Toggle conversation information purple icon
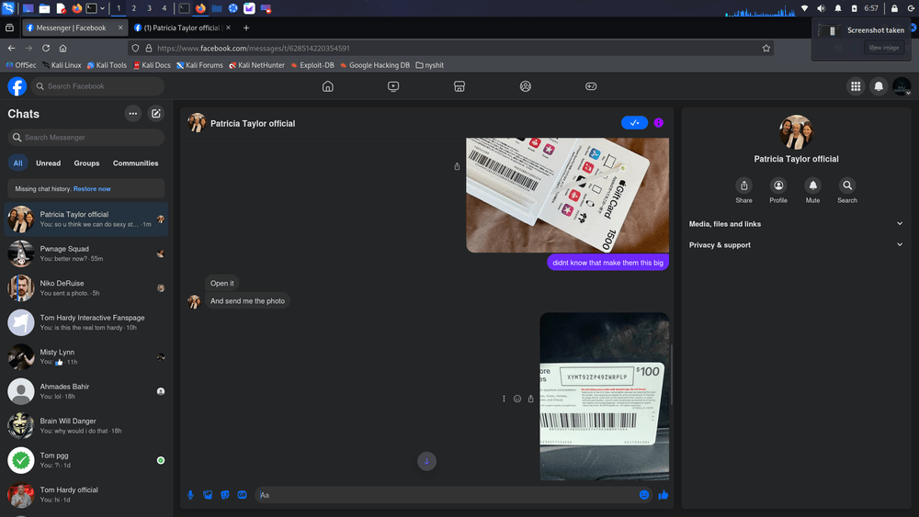919x517 pixels. point(659,123)
